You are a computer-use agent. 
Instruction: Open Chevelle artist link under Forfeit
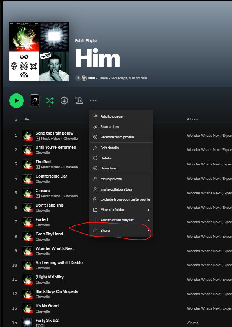coord(43,225)
